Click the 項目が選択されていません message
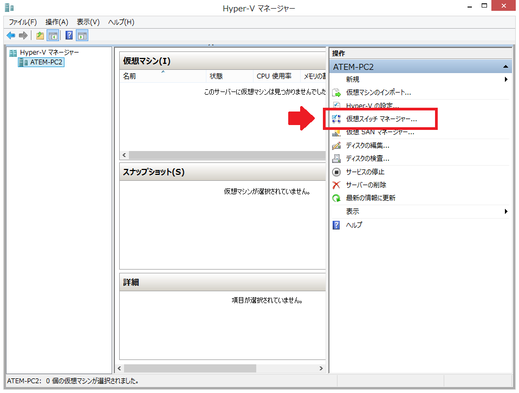 pyautogui.click(x=267, y=300)
